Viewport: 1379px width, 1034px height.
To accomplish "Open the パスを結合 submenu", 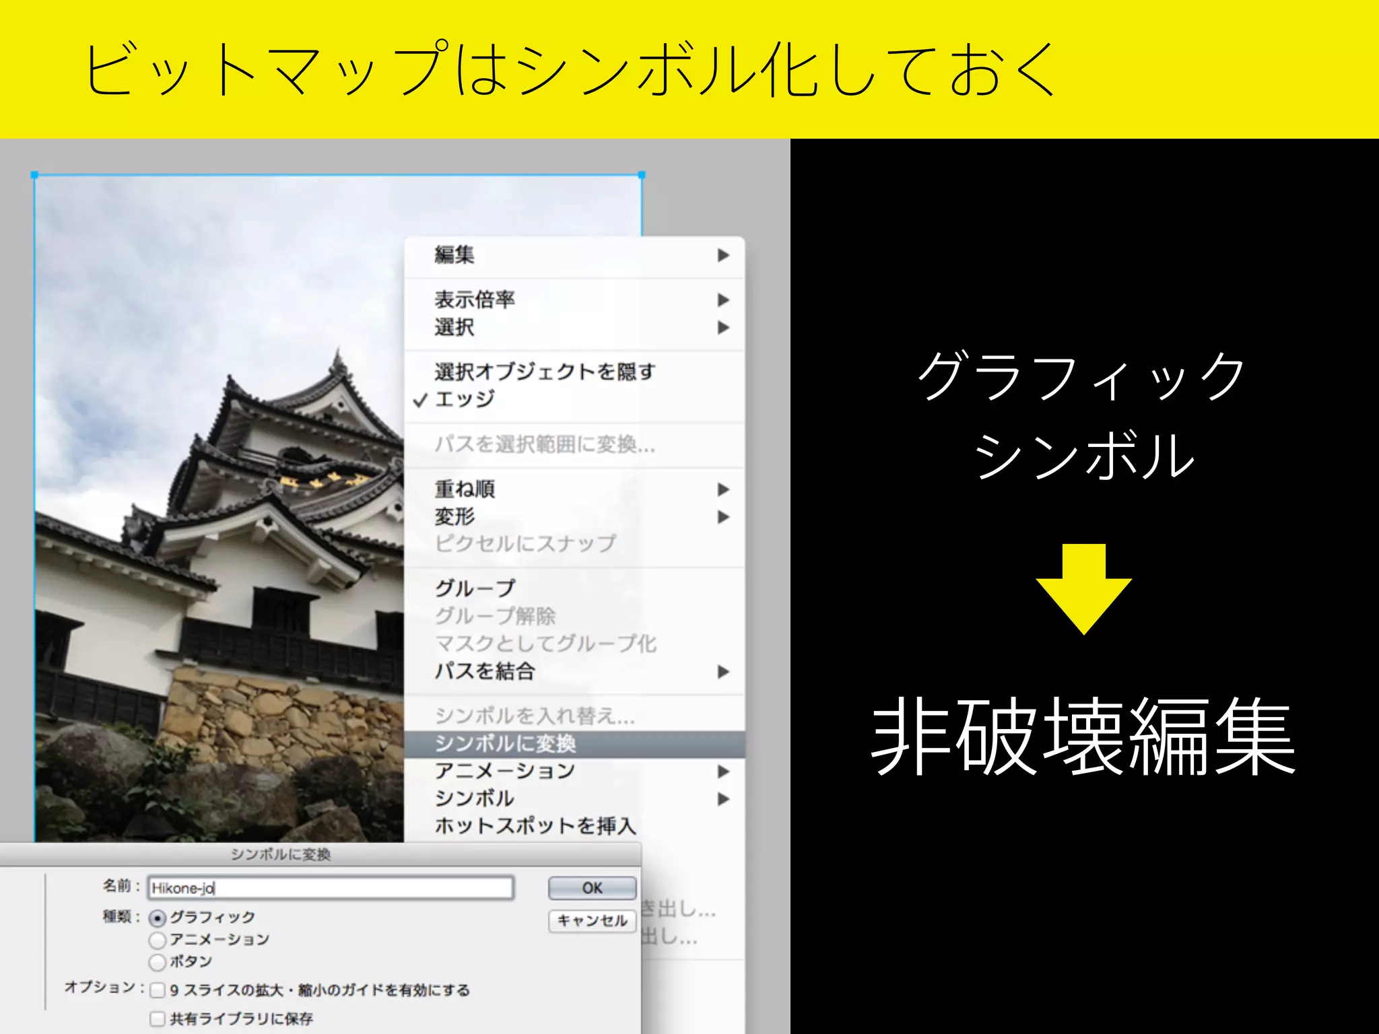I will [574, 671].
